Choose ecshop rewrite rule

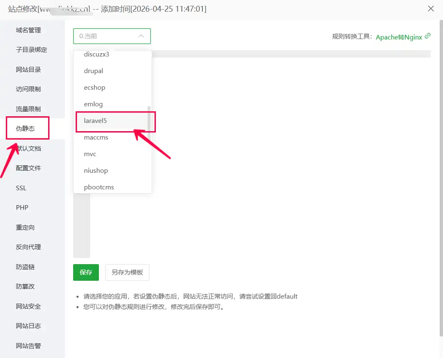pyautogui.click(x=94, y=88)
